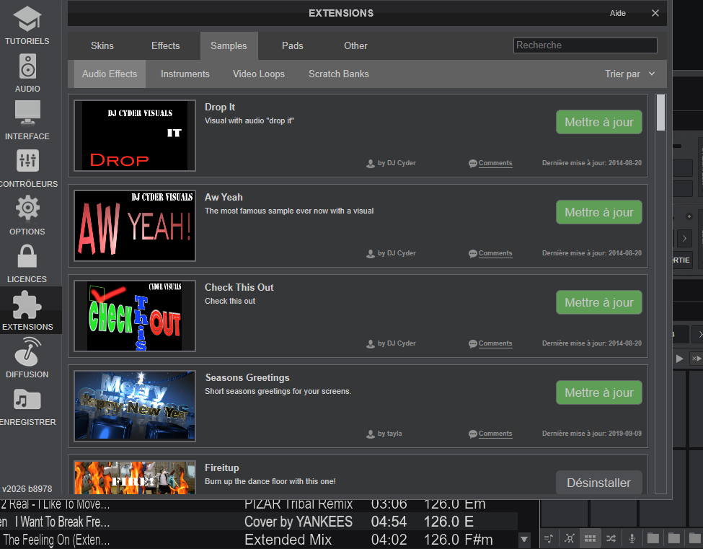Open Diffusion broadcast settings
703x549 pixels.
(x=27, y=358)
